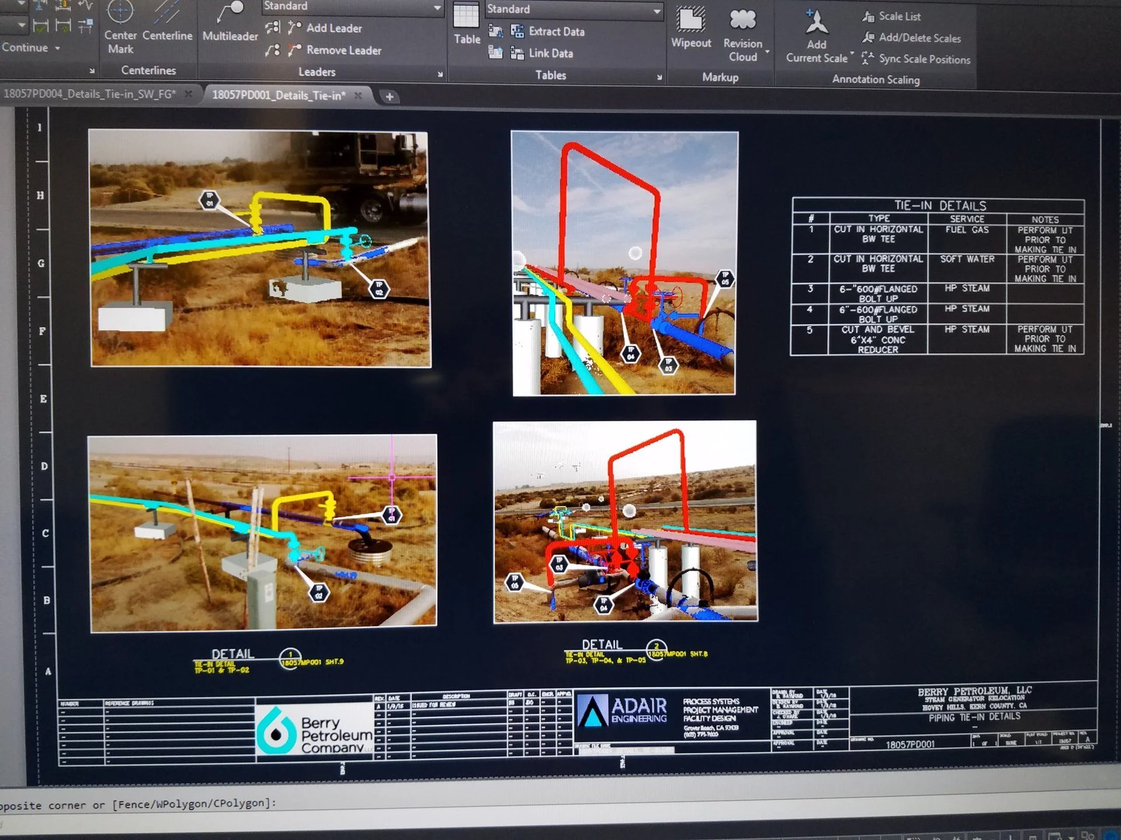Expand the Add Current Scale dropdown arrow
This screenshot has width=1121, height=840.
[852, 54]
